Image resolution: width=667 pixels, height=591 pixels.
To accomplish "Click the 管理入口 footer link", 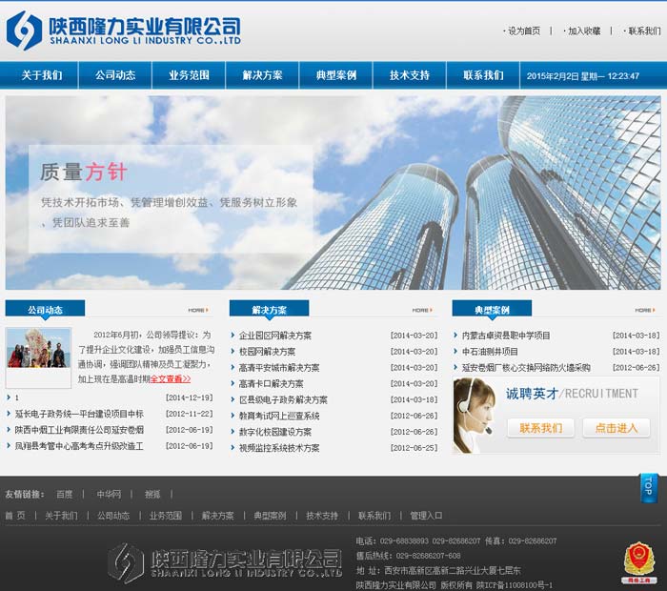I will tap(426, 516).
